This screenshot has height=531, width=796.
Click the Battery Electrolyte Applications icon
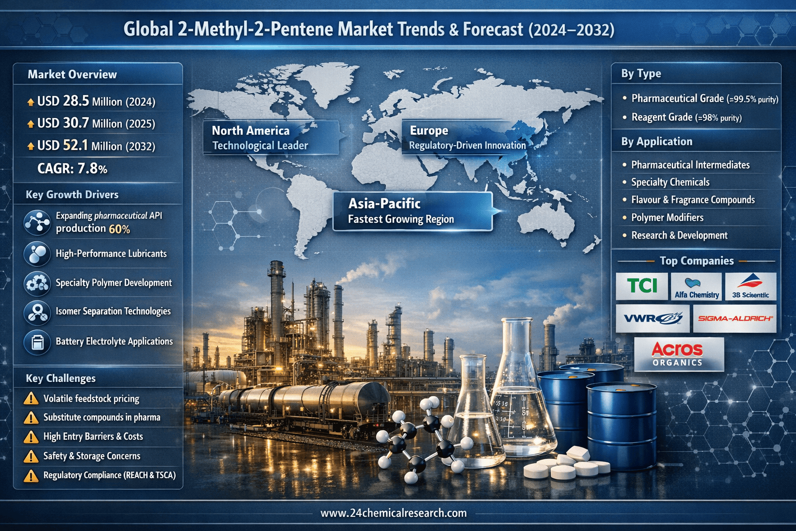[37, 342]
